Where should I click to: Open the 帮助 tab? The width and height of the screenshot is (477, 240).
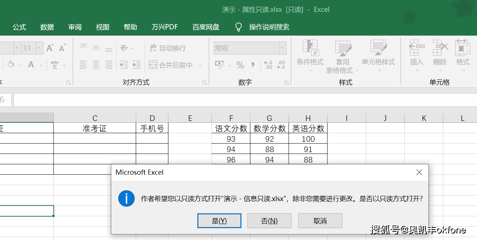tap(131, 27)
